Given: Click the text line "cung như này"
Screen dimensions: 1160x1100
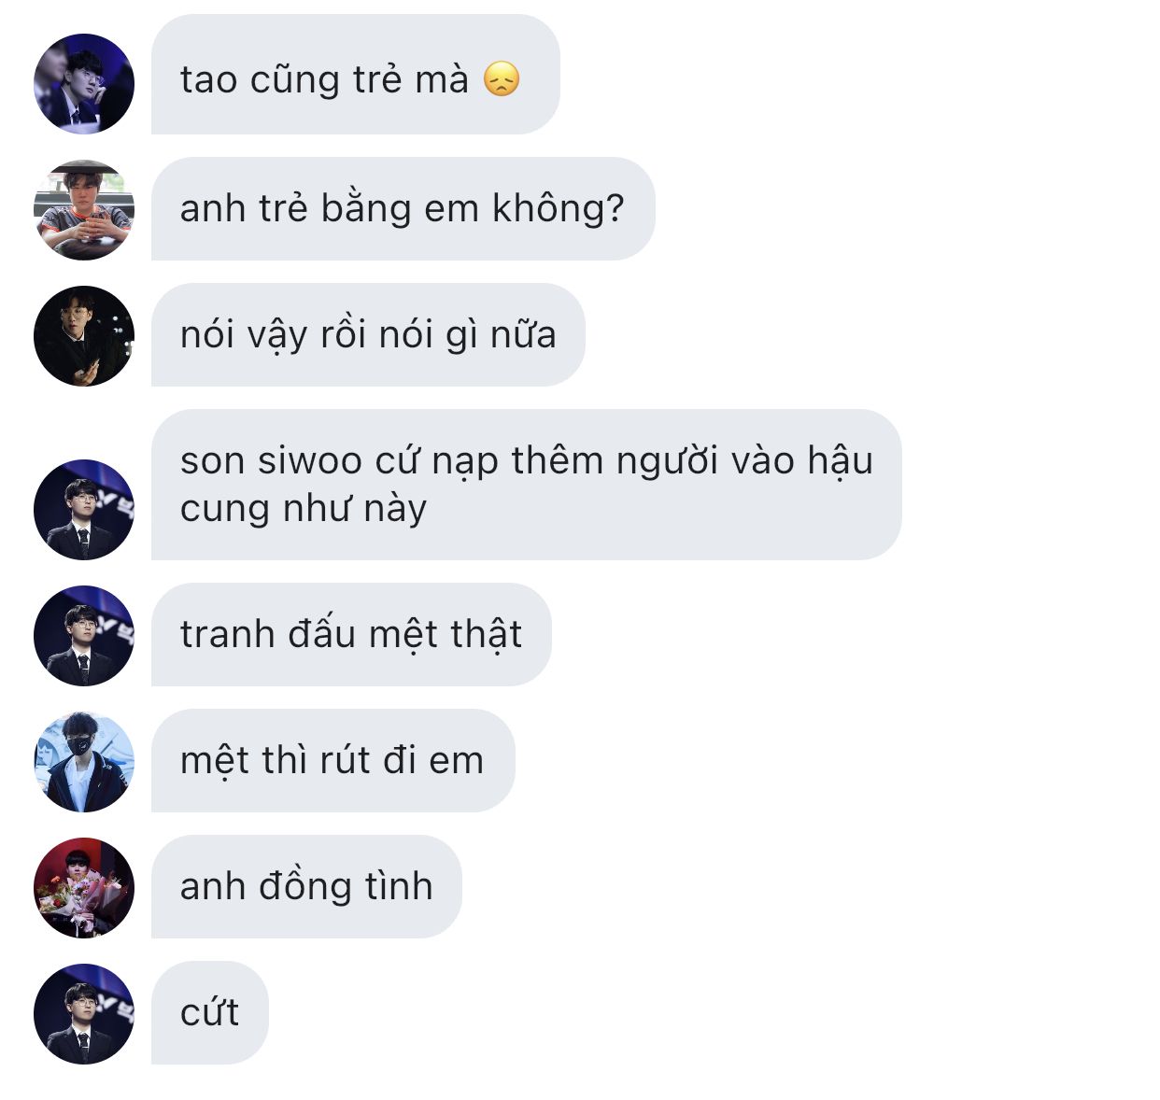Looking at the screenshot, I should pyautogui.click(x=304, y=510).
